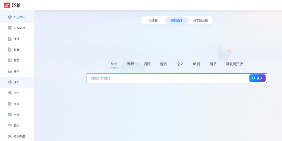Image resolution: width=282 pixels, height=141 pixels.
Task: Click the 知识图谱 network icon
Action: point(10,136)
